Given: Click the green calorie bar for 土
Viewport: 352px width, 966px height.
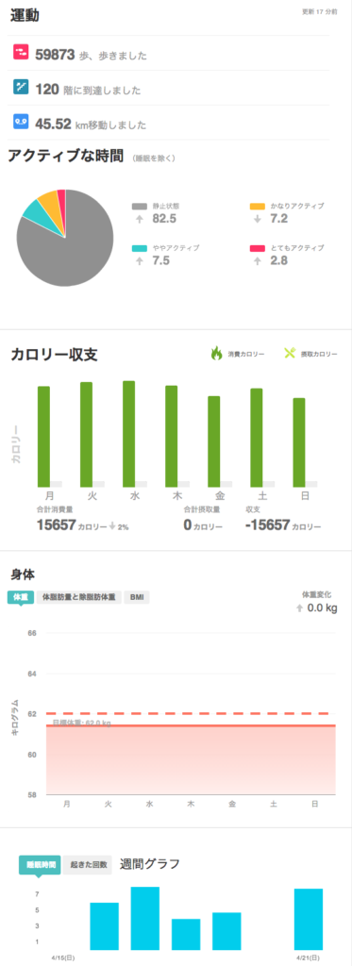Looking at the screenshot, I should pos(257,438).
